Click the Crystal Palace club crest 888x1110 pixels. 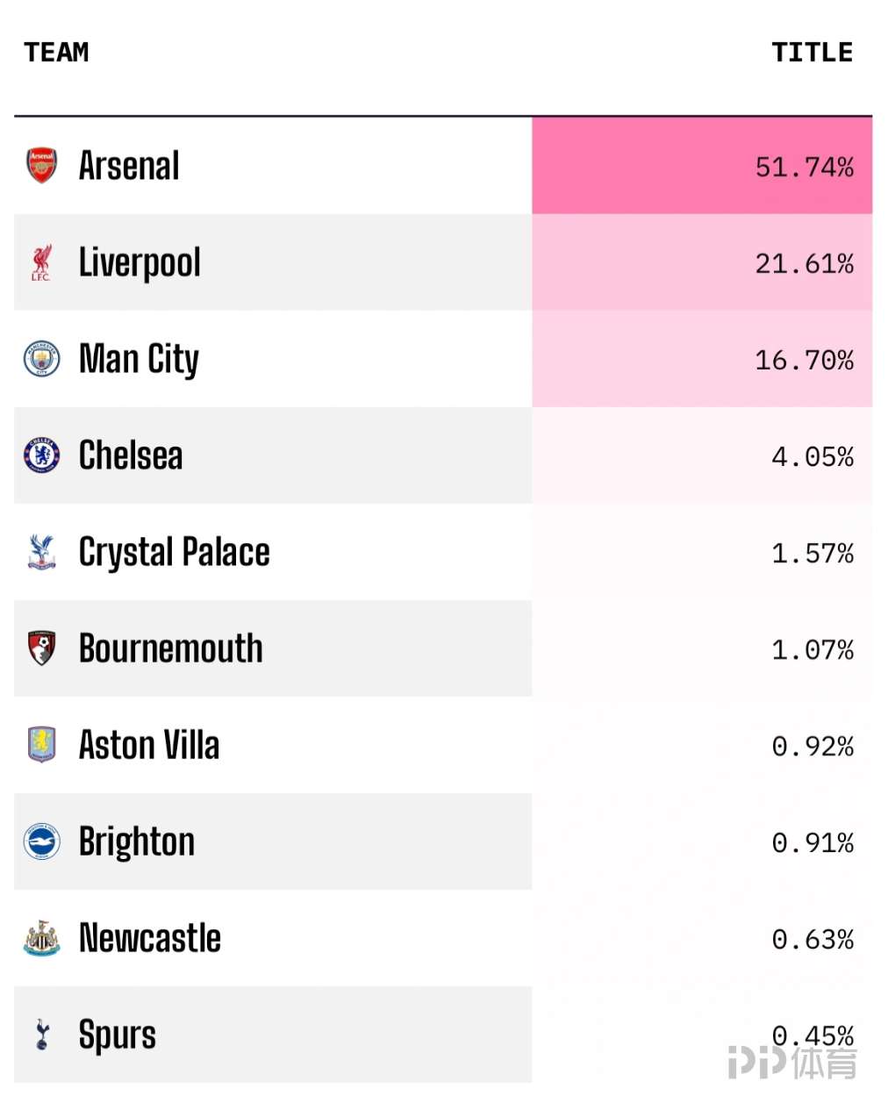click(41, 552)
